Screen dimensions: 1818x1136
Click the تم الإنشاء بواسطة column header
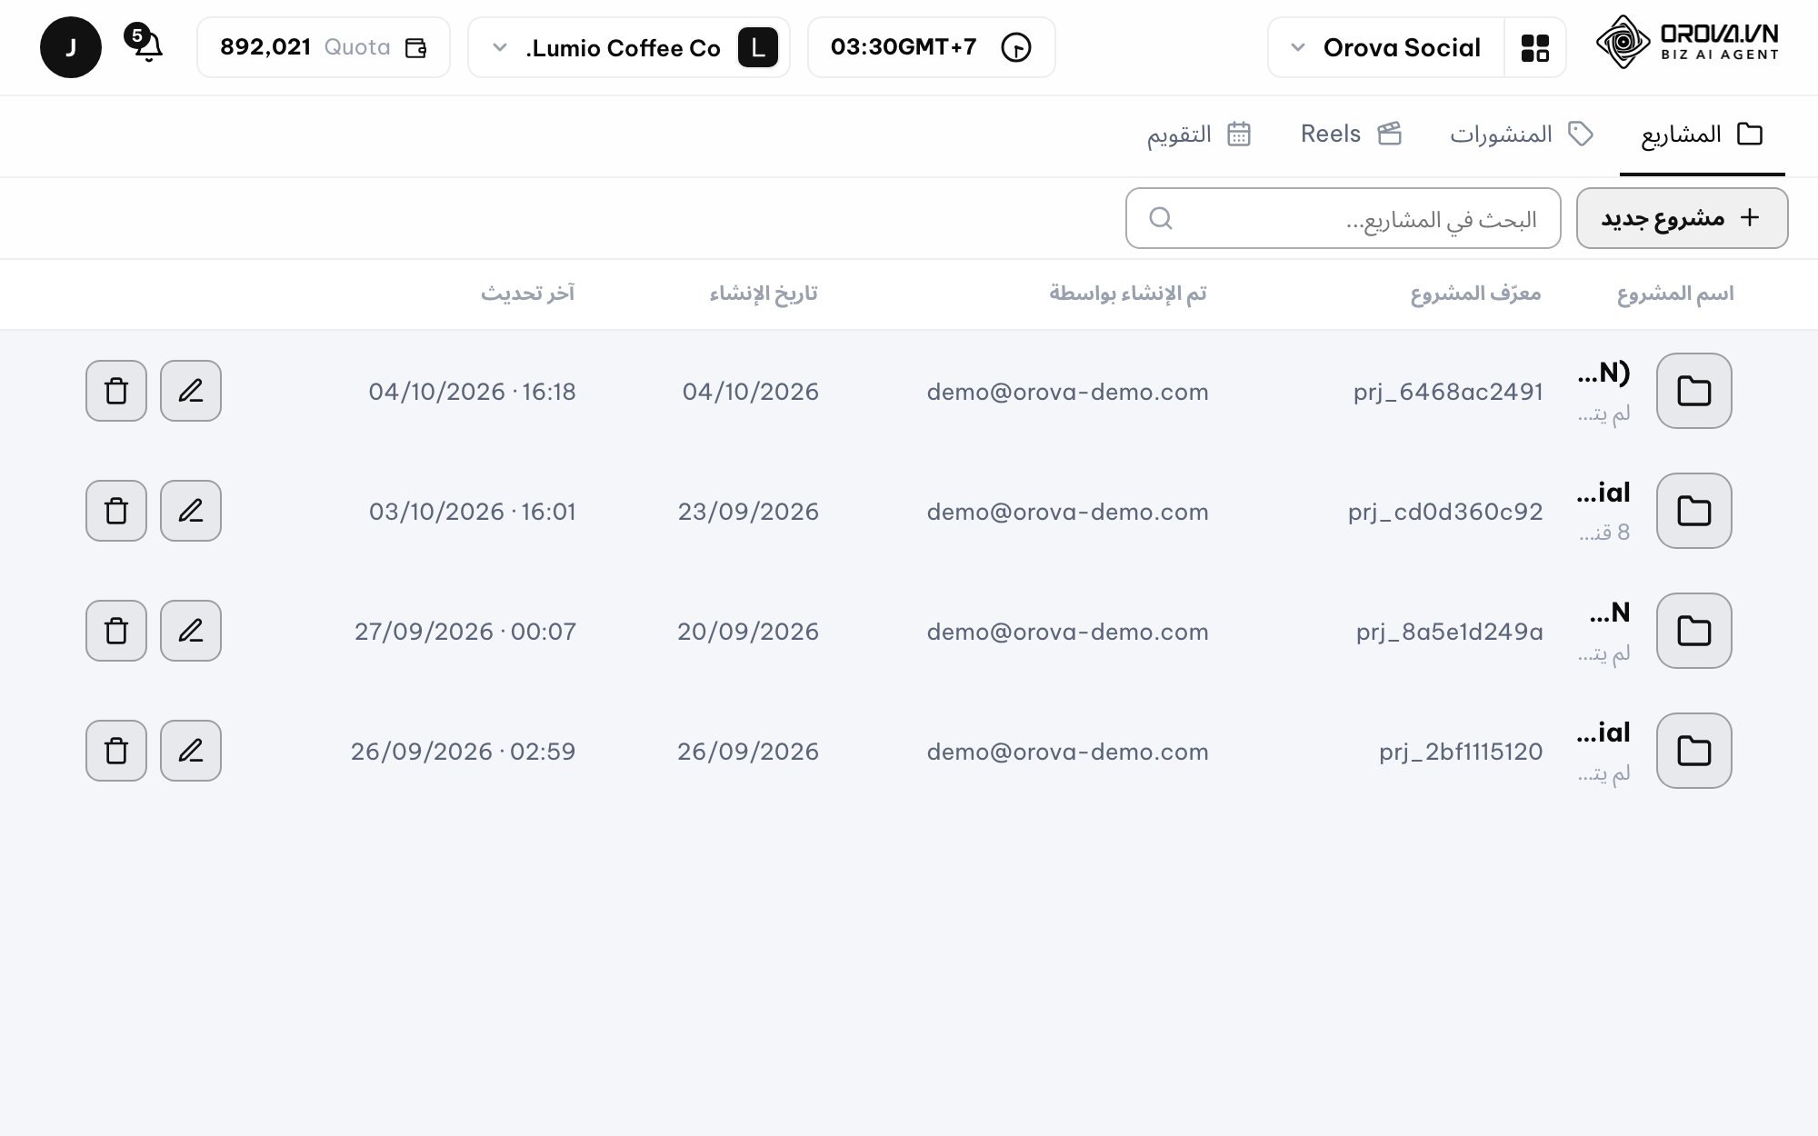click(1128, 294)
